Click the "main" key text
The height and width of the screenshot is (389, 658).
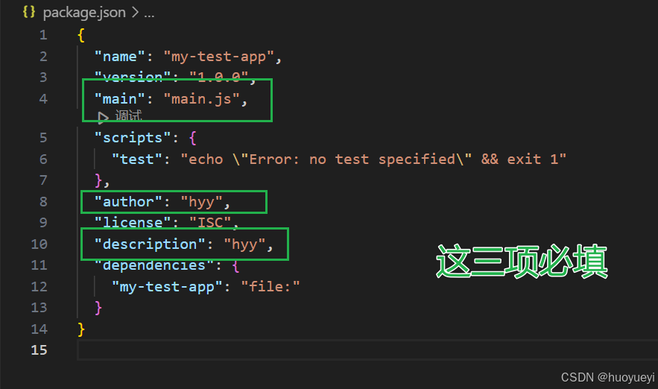point(119,99)
